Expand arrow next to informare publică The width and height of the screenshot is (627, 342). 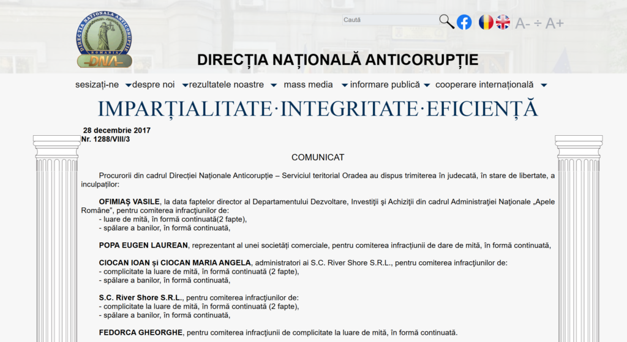(427, 85)
